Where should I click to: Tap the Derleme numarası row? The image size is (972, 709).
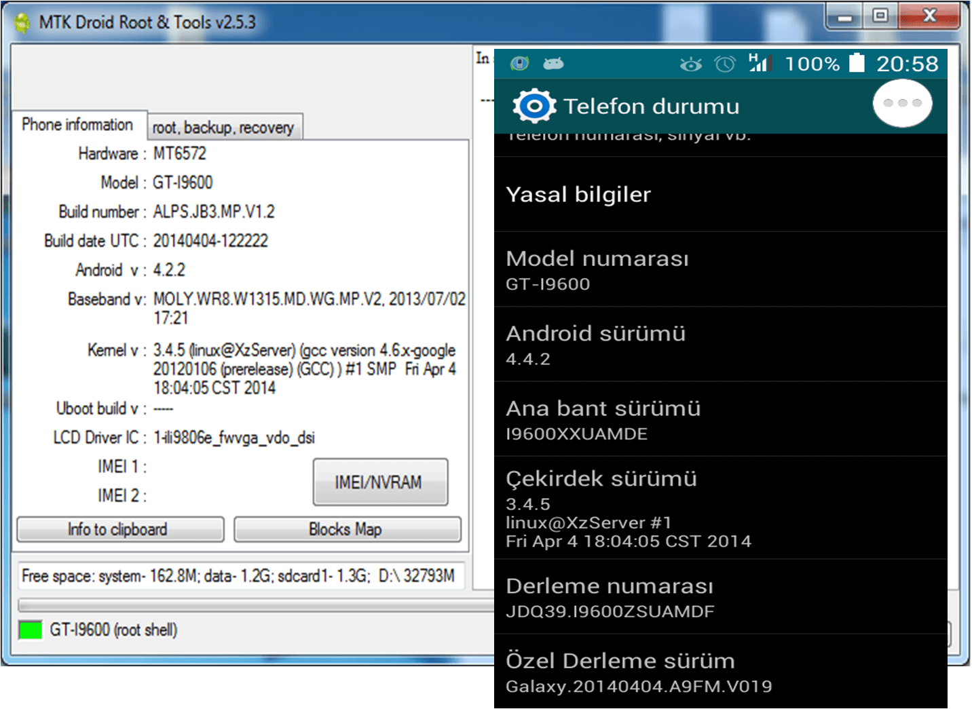[x=720, y=597]
